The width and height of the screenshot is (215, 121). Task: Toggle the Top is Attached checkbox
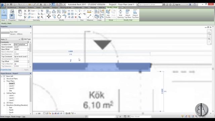coord(15,64)
